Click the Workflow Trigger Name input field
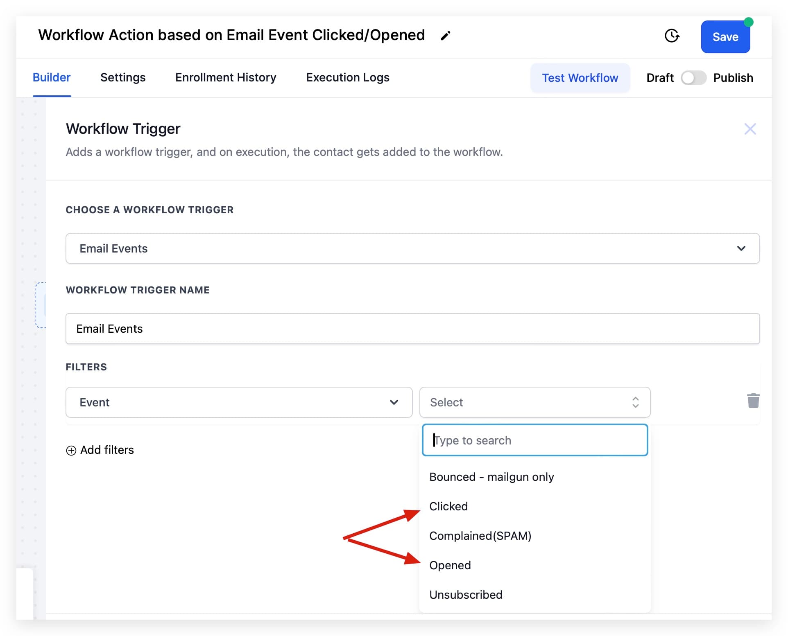Image resolution: width=788 pixels, height=636 pixels. tap(412, 328)
